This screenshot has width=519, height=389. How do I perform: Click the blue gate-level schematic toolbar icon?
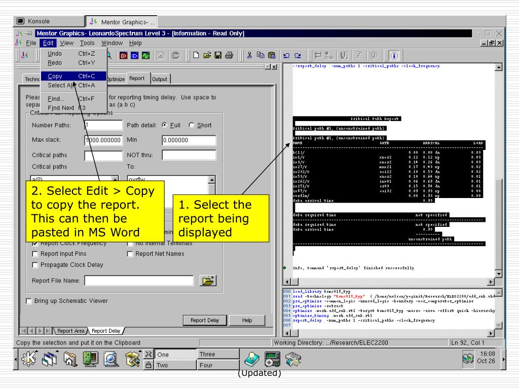click(134, 56)
